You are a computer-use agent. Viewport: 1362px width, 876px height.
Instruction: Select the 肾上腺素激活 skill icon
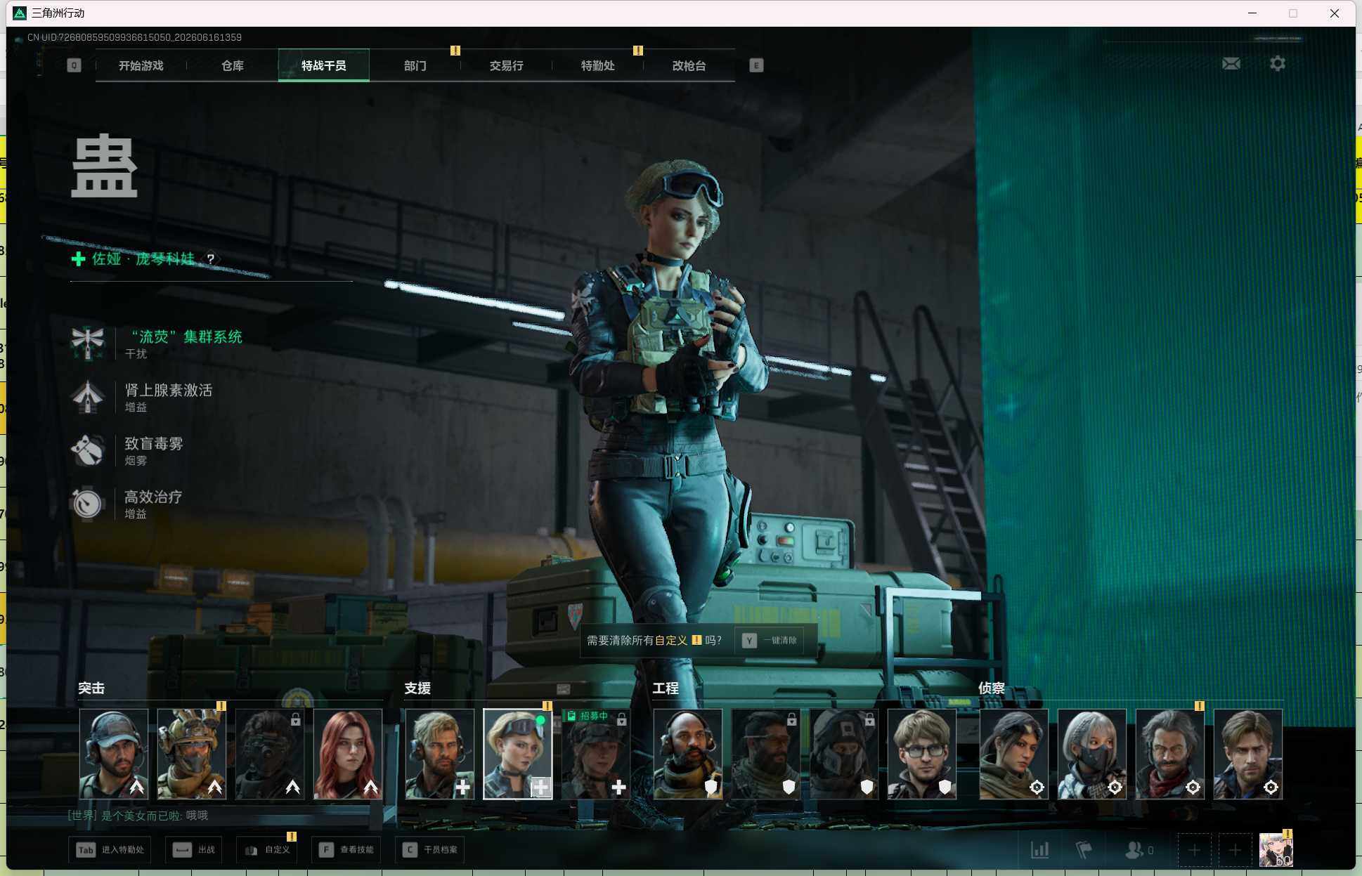(x=88, y=396)
